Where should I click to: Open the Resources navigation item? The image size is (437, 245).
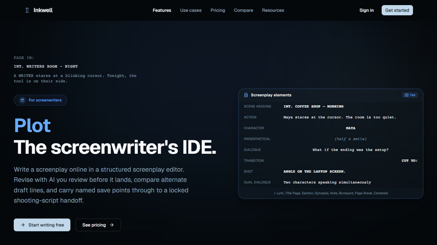point(273,10)
